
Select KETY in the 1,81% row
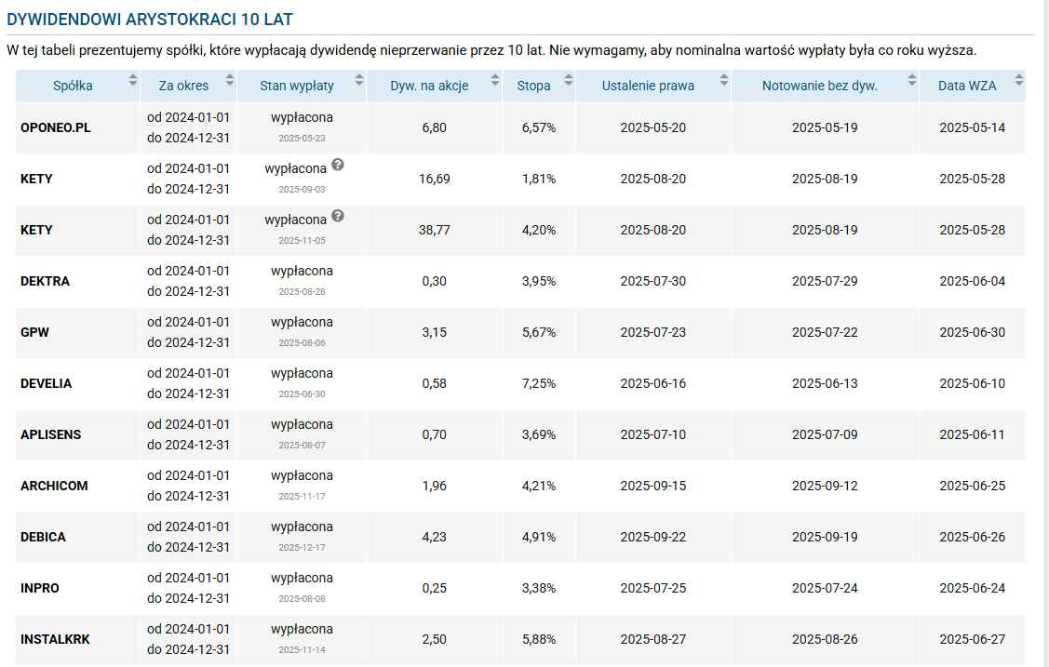click(x=36, y=180)
